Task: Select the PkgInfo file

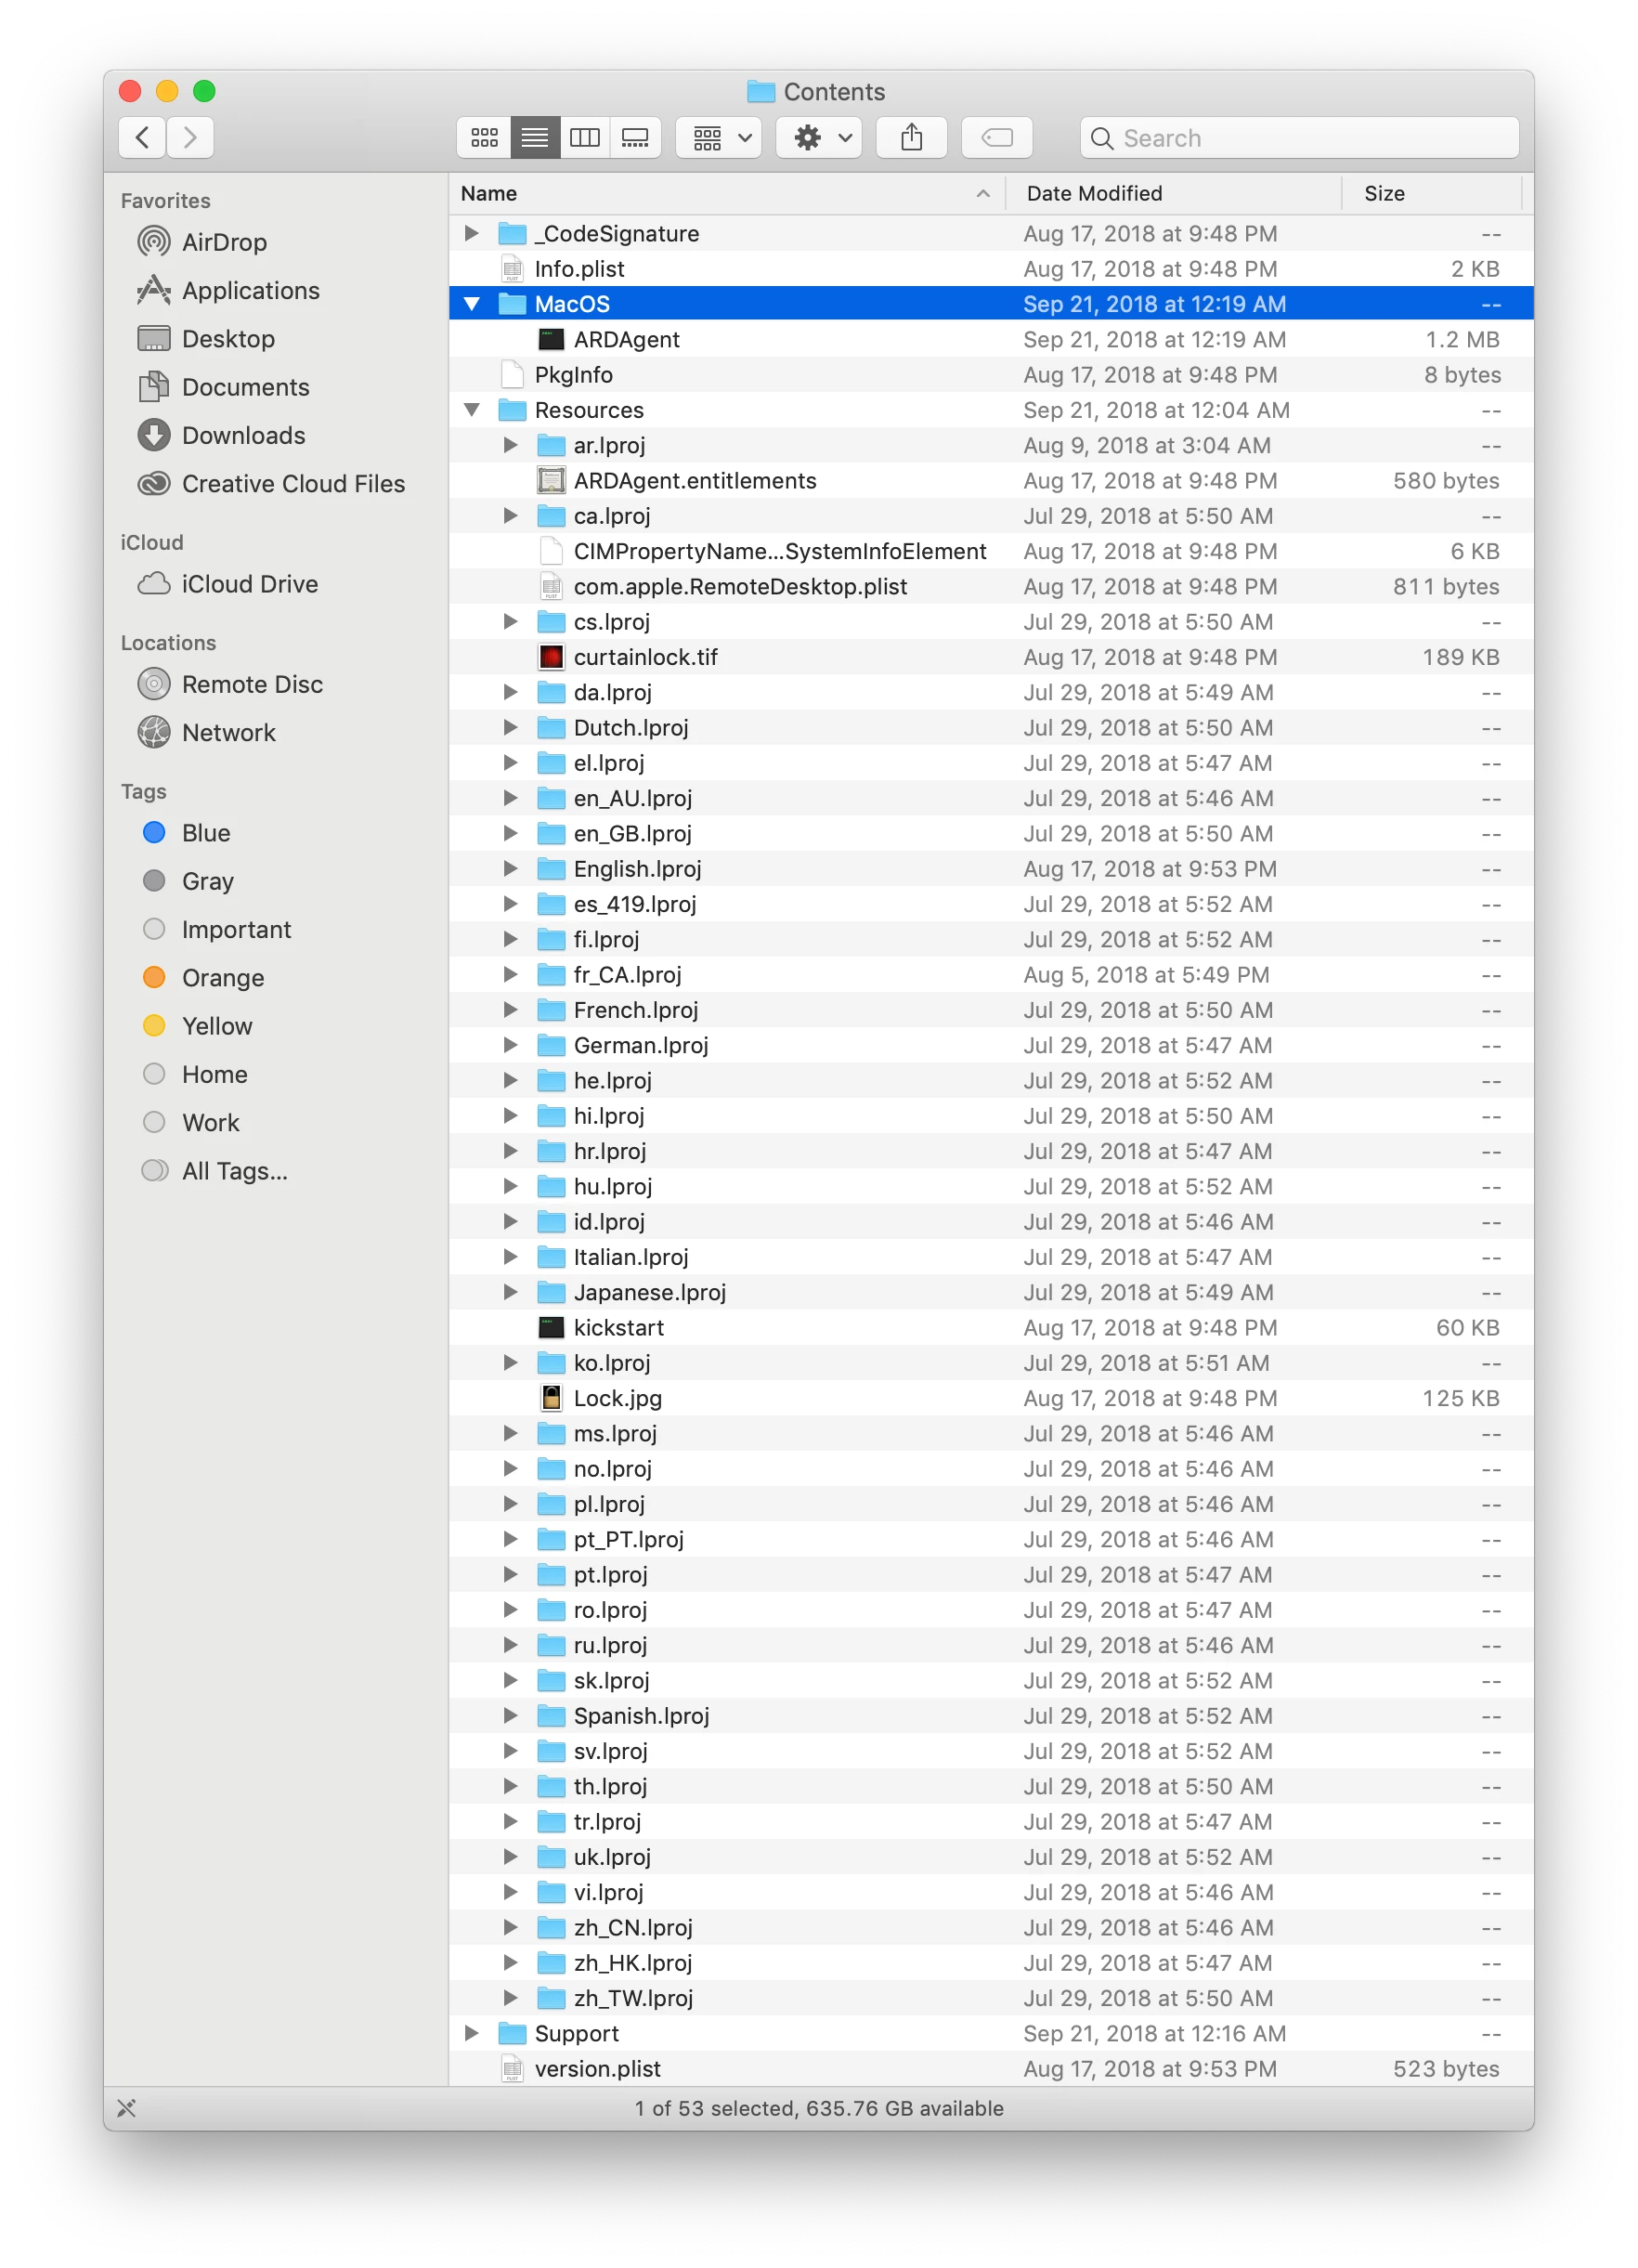Action: click(x=991, y=375)
